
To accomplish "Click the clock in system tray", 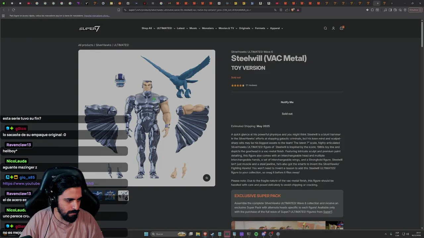I will pyautogui.click(x=416, y=234).
